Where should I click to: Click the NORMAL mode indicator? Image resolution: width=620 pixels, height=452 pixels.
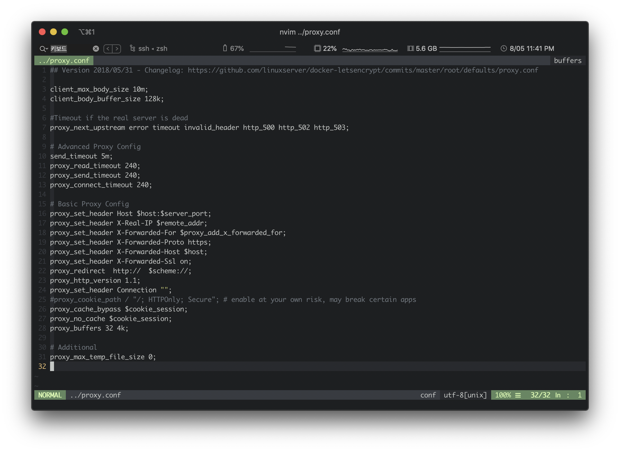pos(50,395)
